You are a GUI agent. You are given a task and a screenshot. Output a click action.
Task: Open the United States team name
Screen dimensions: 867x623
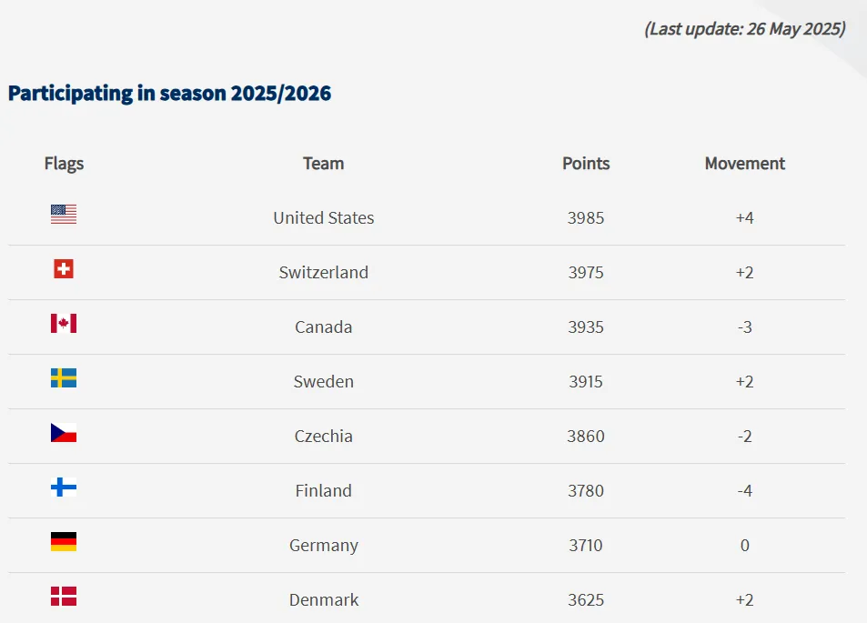324,218
